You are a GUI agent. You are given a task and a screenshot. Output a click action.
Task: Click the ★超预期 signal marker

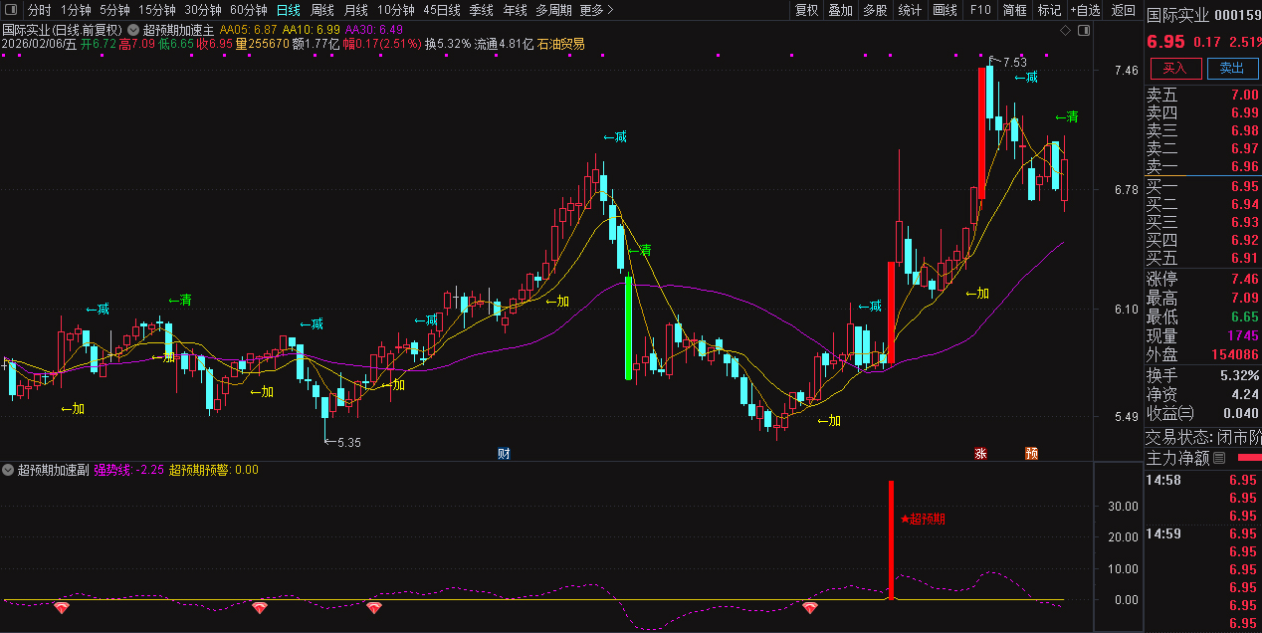[x=922, y=519]
